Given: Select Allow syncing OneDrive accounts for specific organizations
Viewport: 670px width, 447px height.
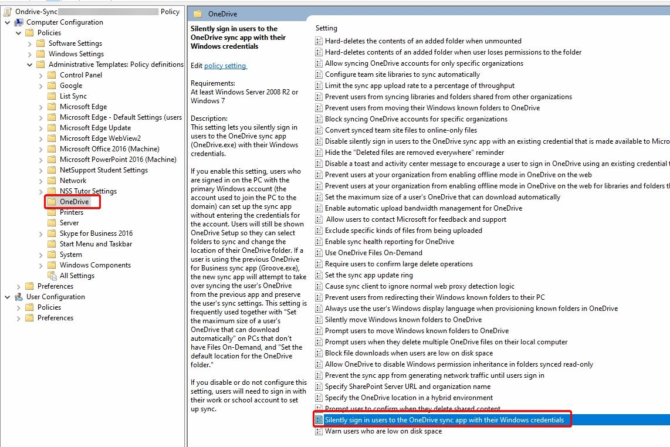Looking at the screenshot, I should coord(424,63).
